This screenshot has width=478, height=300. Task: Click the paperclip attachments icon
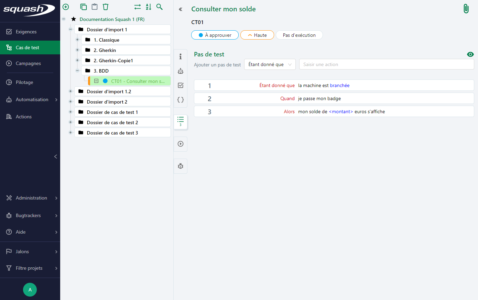[x=466, y=9]
